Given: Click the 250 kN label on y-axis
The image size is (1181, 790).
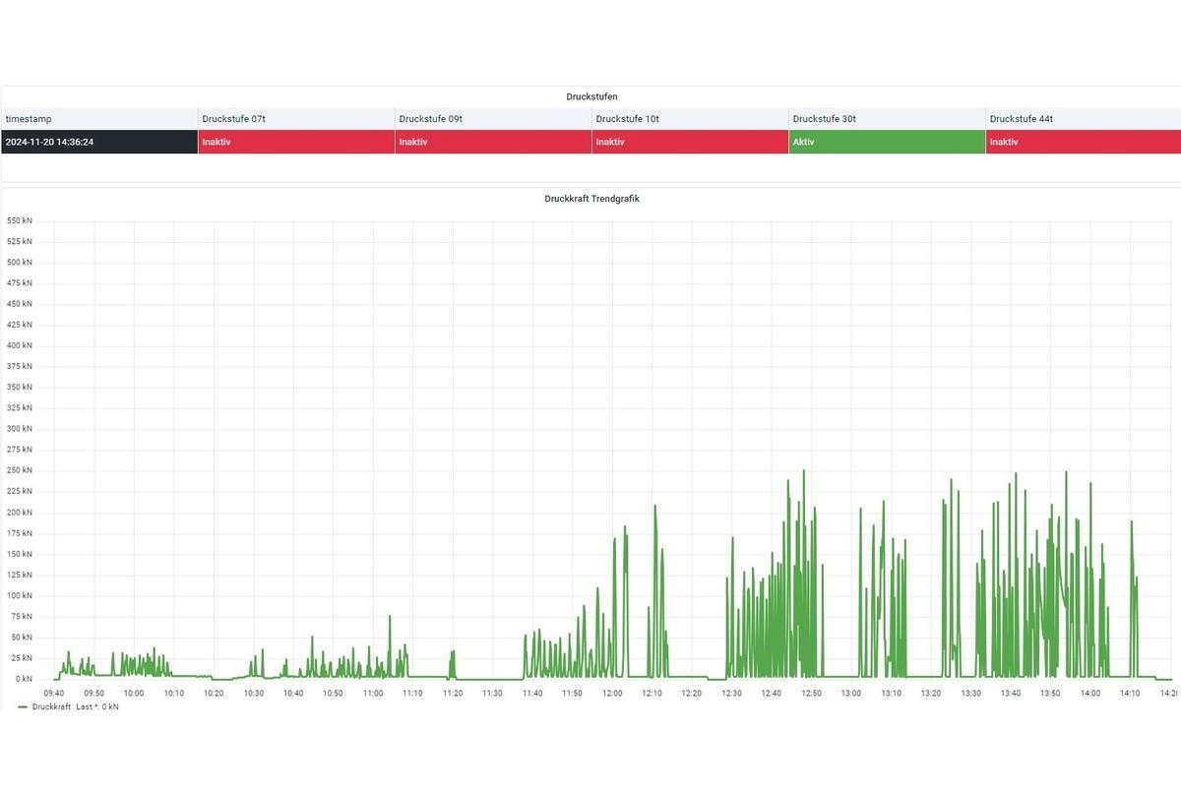Looking at the screenshot, I should tap(20, 470).
